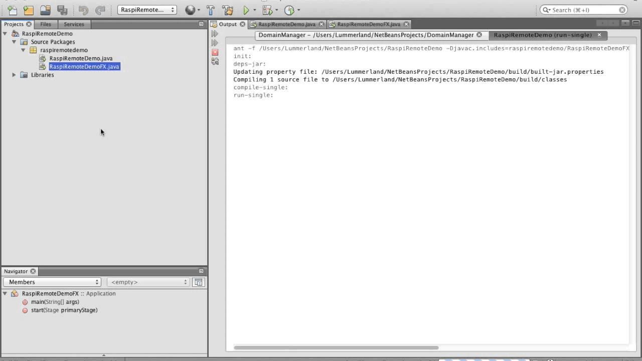
Task: Click the Clean and Build Project icon
Action: [x=227, y=10]
